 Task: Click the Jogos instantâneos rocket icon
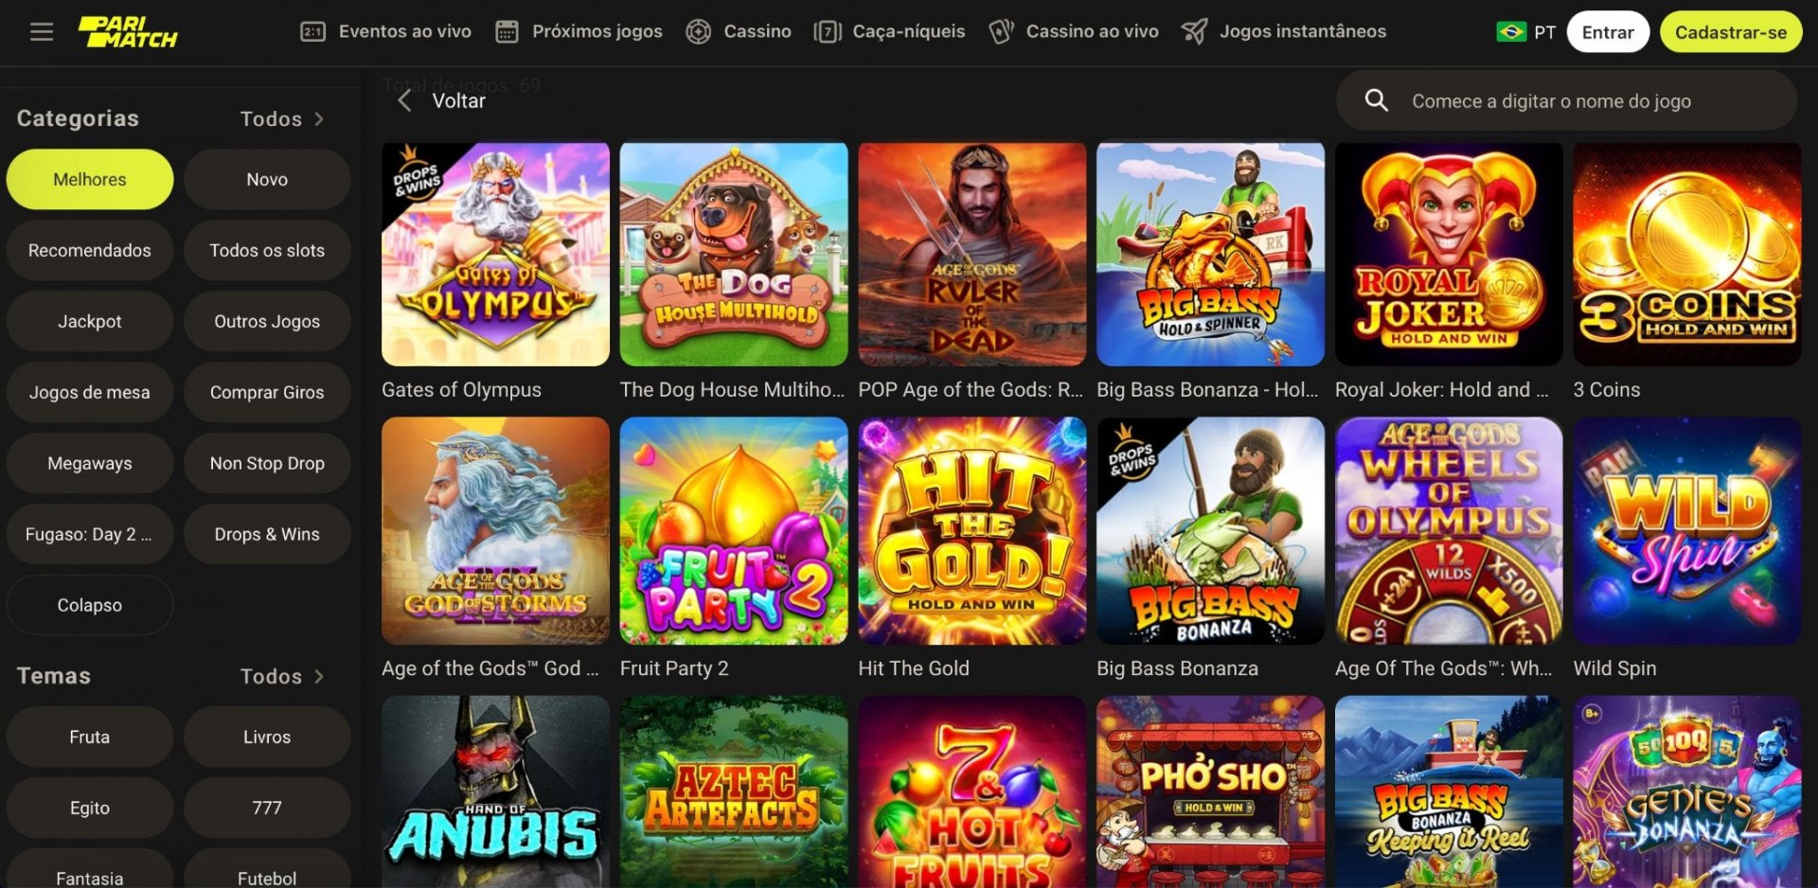(x=1194, y=32)
